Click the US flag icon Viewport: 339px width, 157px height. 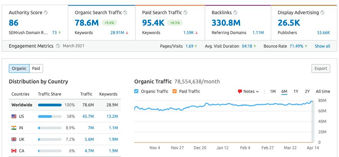pos(14,116)
